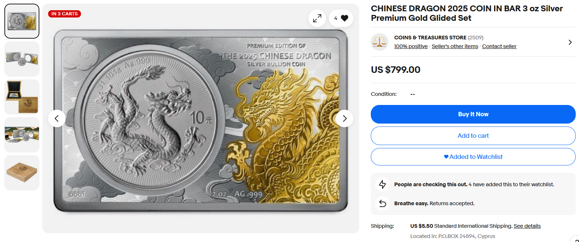This screenshot has width=579, height=242.
Task: Click the Buy It Now button
Action: (473, 114)
